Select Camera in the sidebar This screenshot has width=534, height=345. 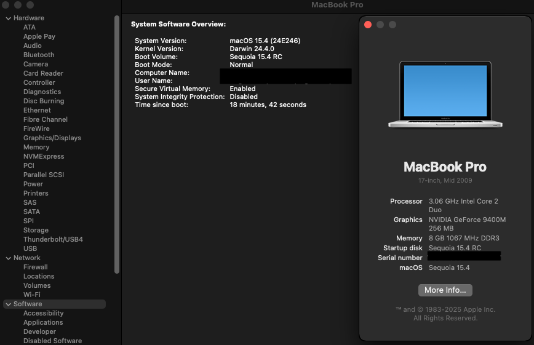[x=36, y=64]
